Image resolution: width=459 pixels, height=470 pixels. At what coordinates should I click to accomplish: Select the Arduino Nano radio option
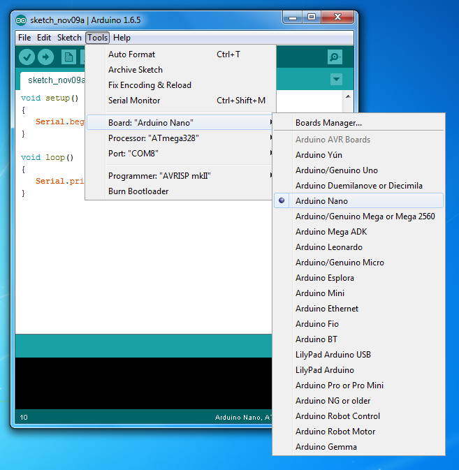tap(358, 201)
